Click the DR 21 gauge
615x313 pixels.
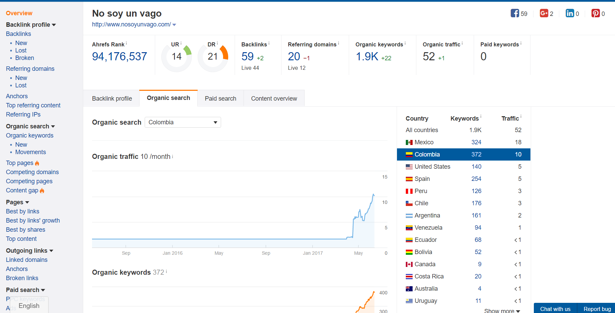point(213,56)
